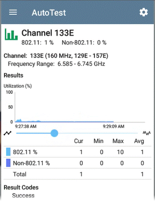Viewport: 155px width, 201px height.
Task: Select the 802.11 % table row
Action: pyautogui.click(x=77, y=152)
